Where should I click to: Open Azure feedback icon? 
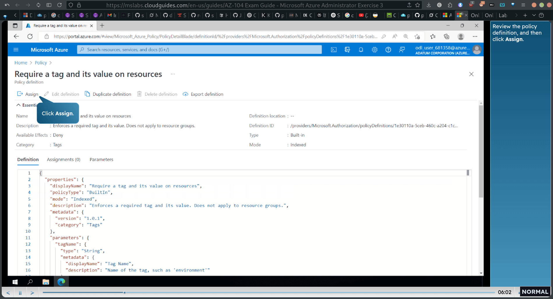(402, 50)
